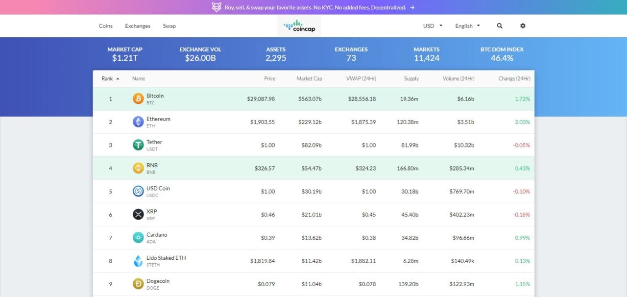Open the Lido Staked ETH name link
The height and width of the screenshot is (297, 627).
pyautogui.click(x=166, y=257)
